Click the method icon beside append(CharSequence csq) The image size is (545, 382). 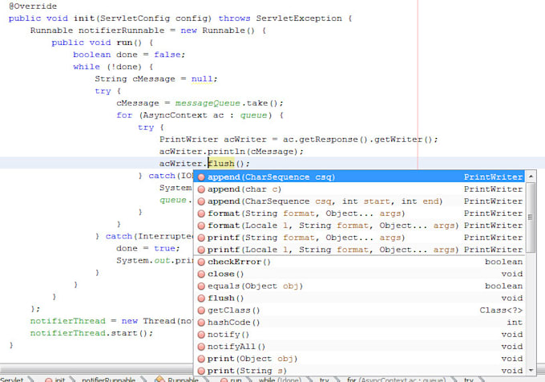[x=201, y=177]
